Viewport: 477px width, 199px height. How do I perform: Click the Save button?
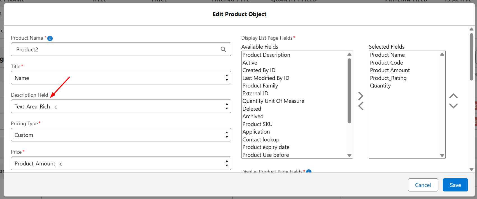(455, 185)
